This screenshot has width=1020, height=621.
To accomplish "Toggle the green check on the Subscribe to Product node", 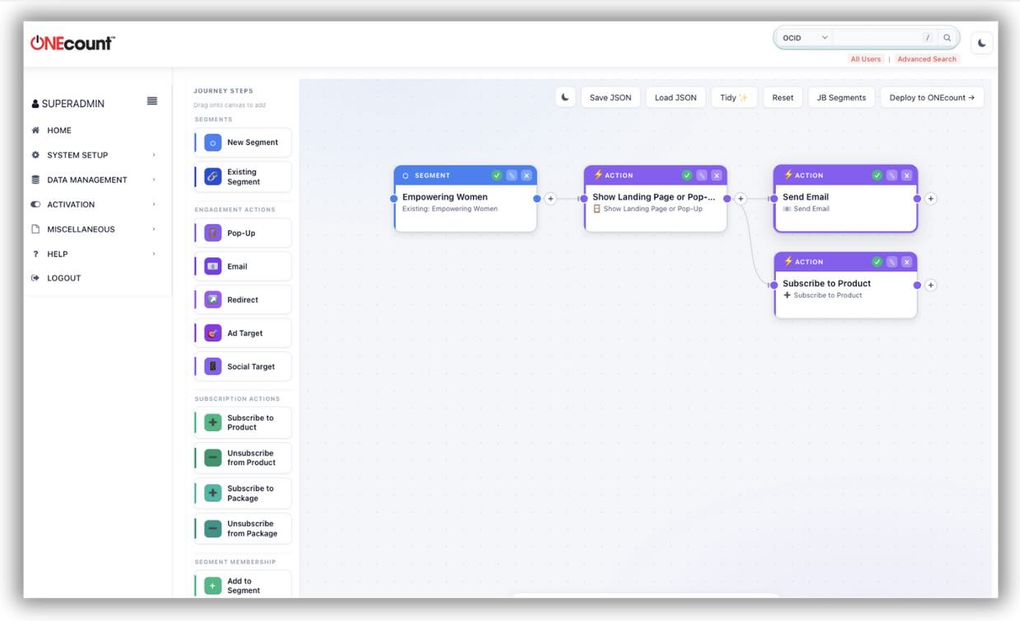I will (x=877, y=261).
